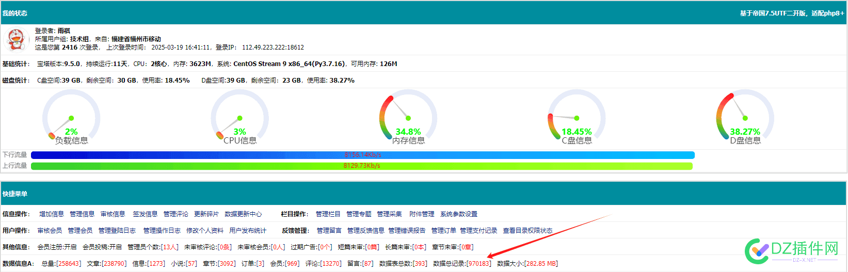The height and width of the screenshot is (272, 848).
Task: Click the 下行流量 download traffic bar
Action: 362,155
